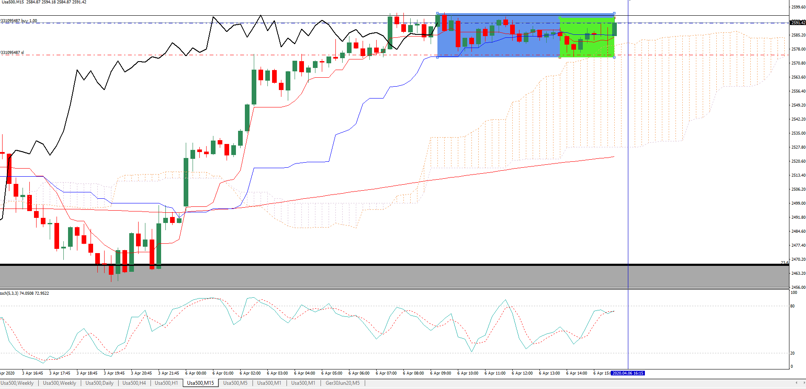Click the 2020.04.06 16:15 date marker
Viewport: 806px width, 389px height.
(x=627, y=373)
